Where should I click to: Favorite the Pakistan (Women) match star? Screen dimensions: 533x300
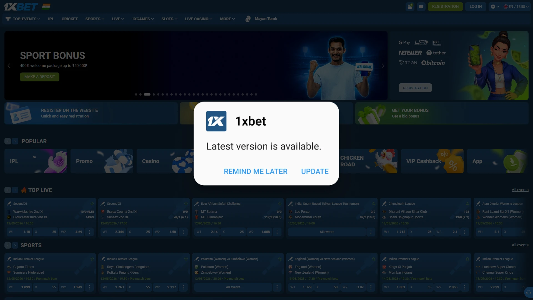click(280, 259)
